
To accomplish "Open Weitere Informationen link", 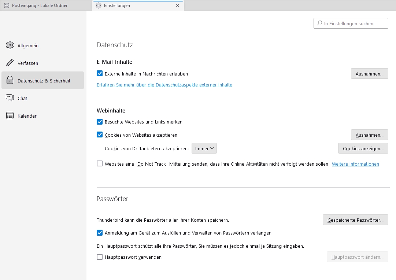I will pyautogui.click(x=355, y=164).
